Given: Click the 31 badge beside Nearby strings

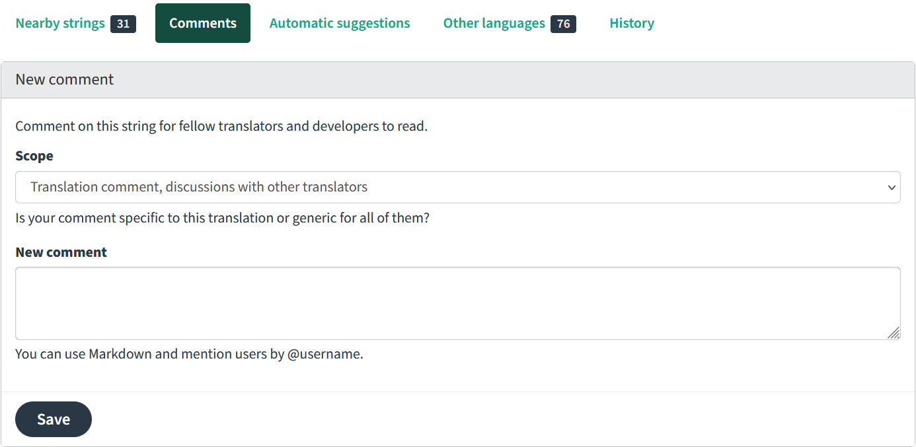Looking at the screenshot, I should coord(123,24).
